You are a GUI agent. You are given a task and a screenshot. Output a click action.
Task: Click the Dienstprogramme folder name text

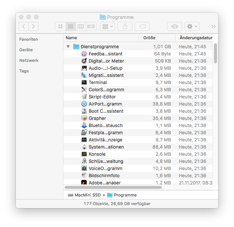click(x=100, y=46)
